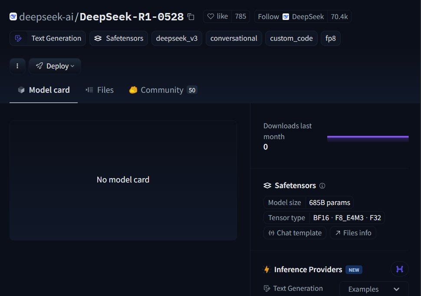Click the F8_E4M3 tensor type value
The image size is (421, 296).
[x=349, y=218]
